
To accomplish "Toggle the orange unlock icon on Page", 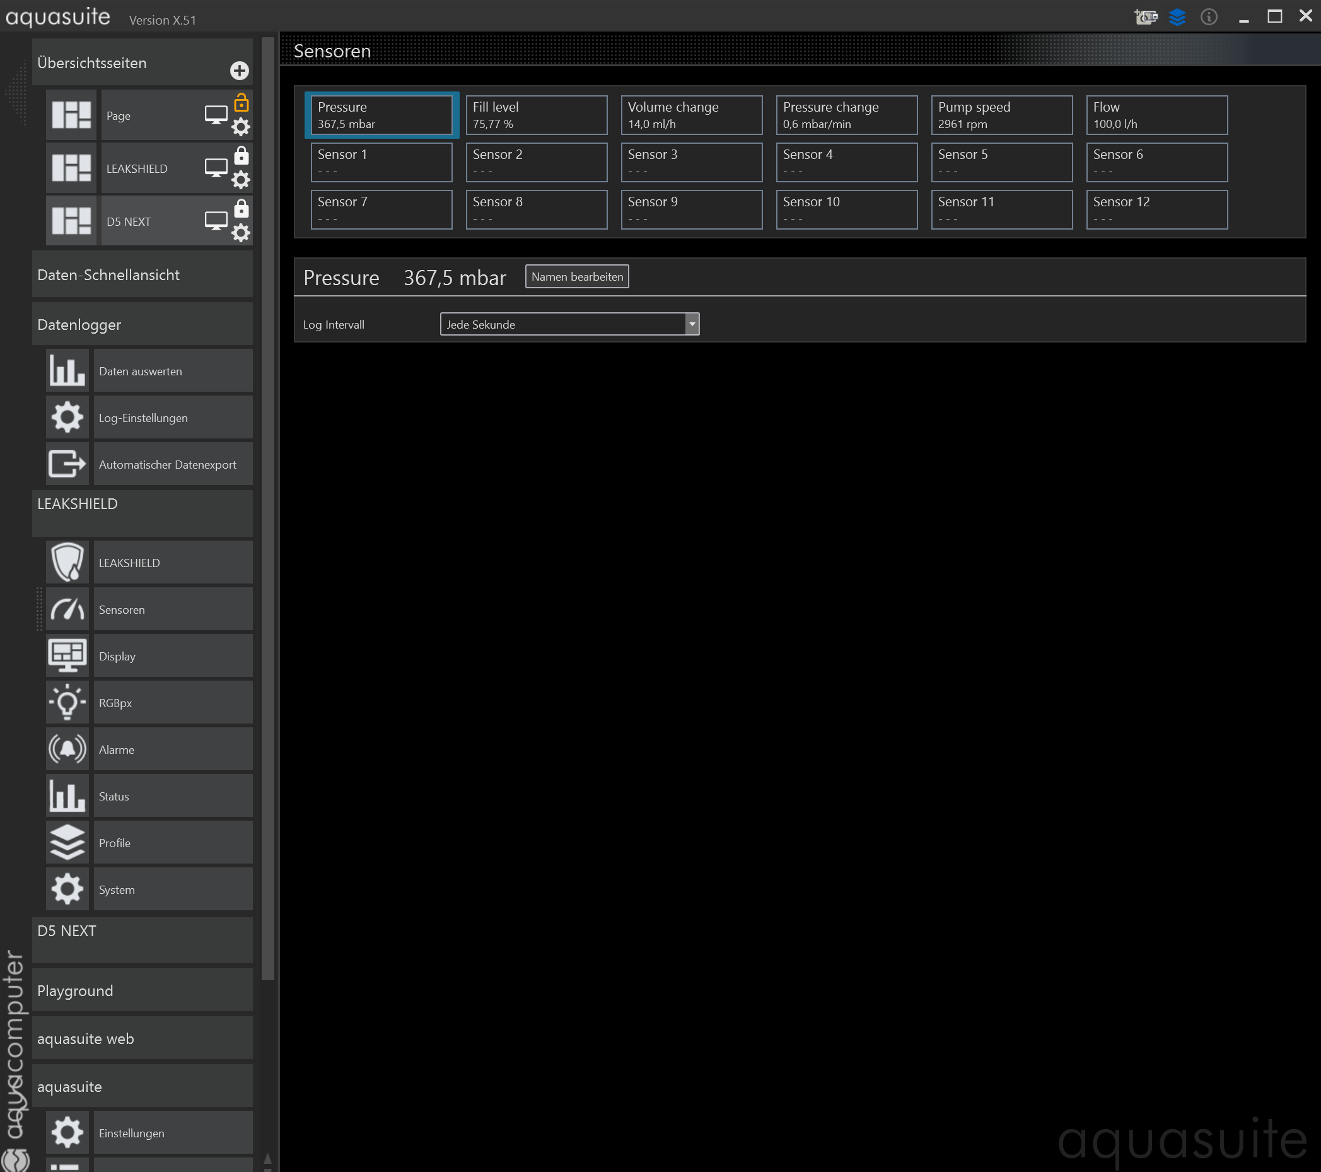I will point(241,103).
